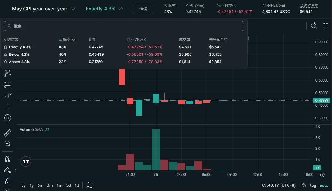This screenshot has width=332, height=191.
Task: Enter fullscreen chart mode
Action: click(326, 26)
